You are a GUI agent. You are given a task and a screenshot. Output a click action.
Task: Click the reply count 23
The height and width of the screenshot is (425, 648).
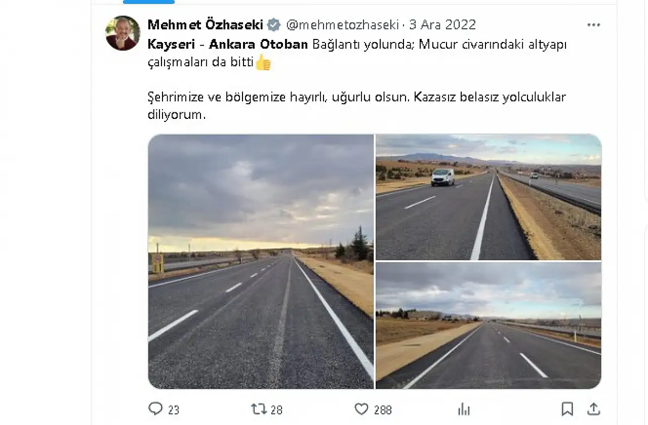174,410
